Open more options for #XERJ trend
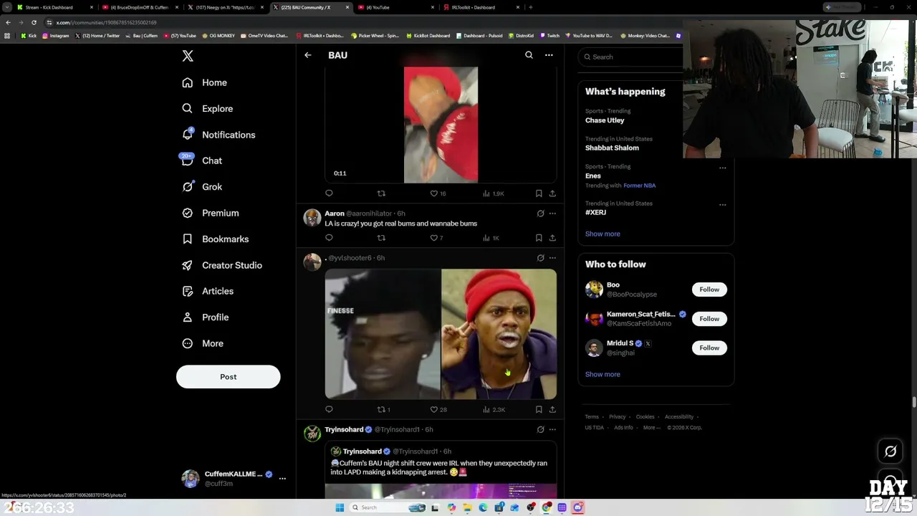The width and height of the screenshot is (917, 516). (x=722, y=205)
